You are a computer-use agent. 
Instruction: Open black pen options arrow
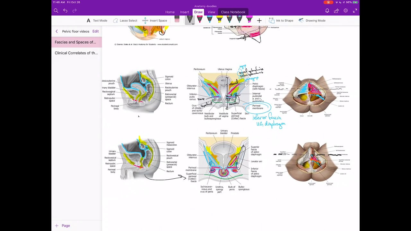coord(193,24)
